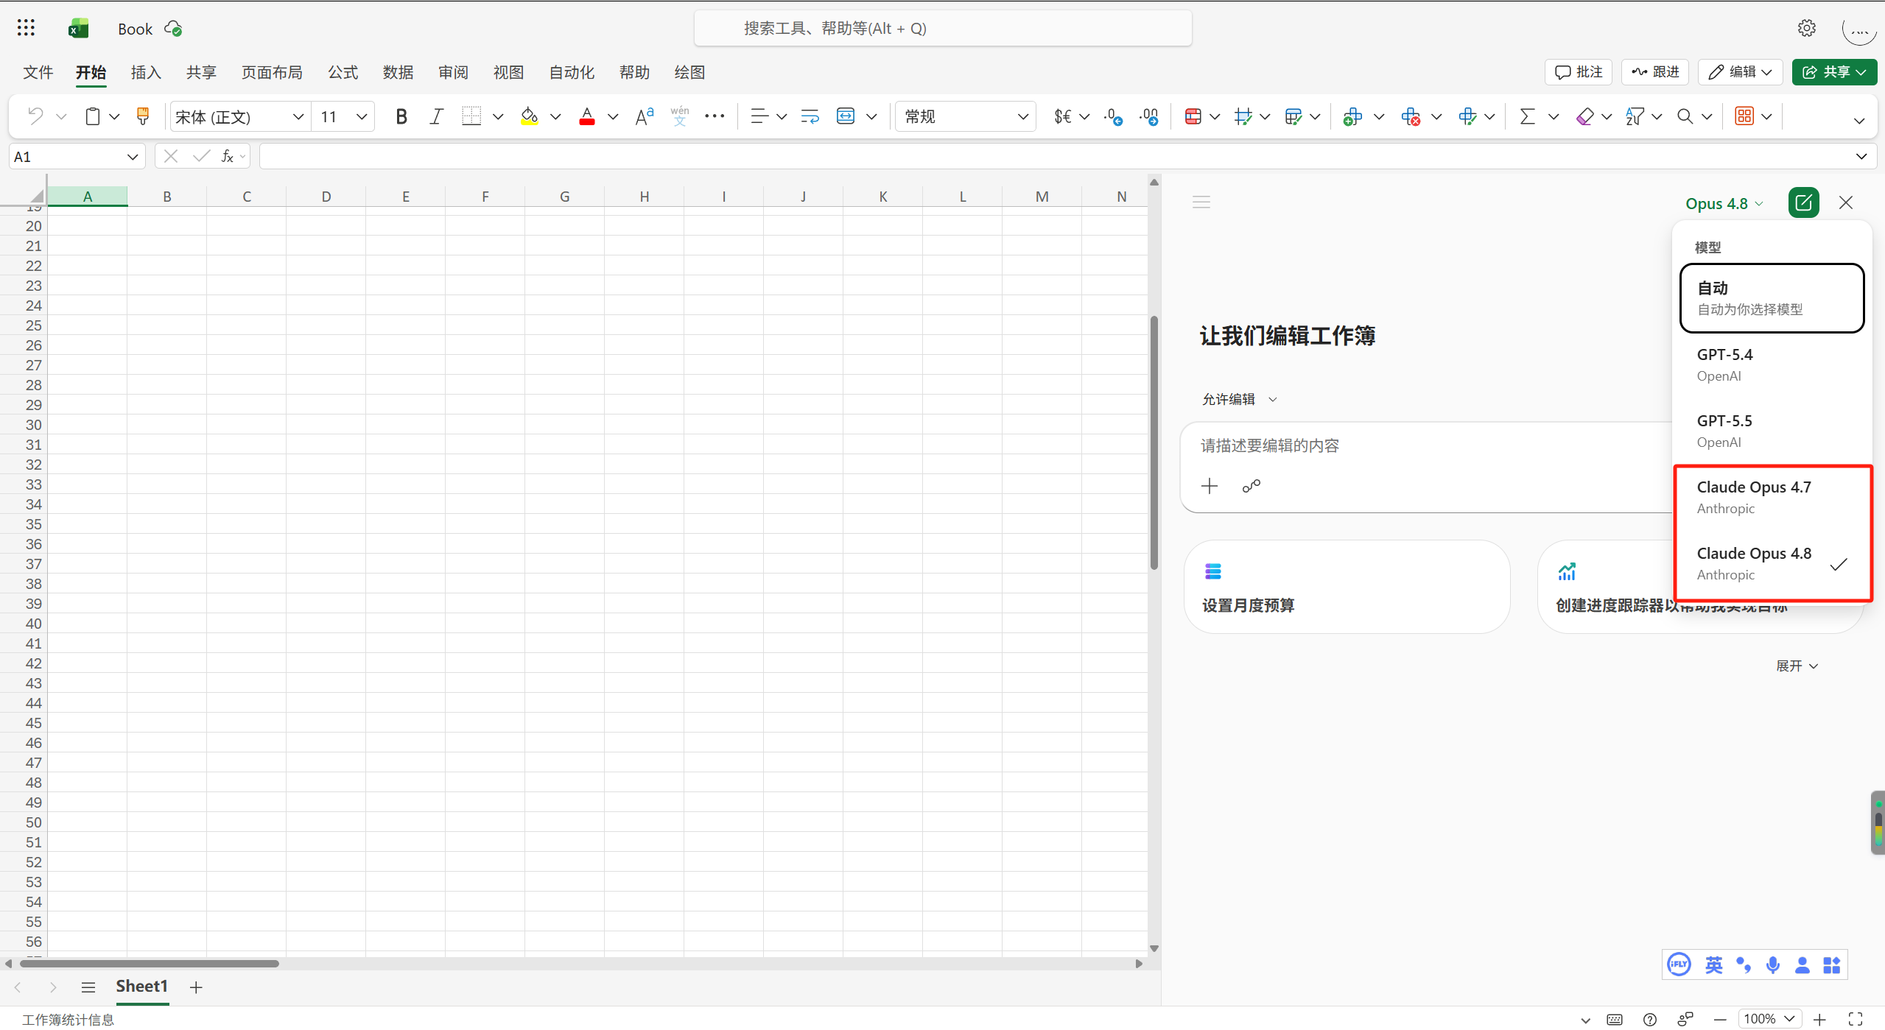Expand 展开 suggestions
The image size is (1885, 1030).
[x=1797, y=666]
